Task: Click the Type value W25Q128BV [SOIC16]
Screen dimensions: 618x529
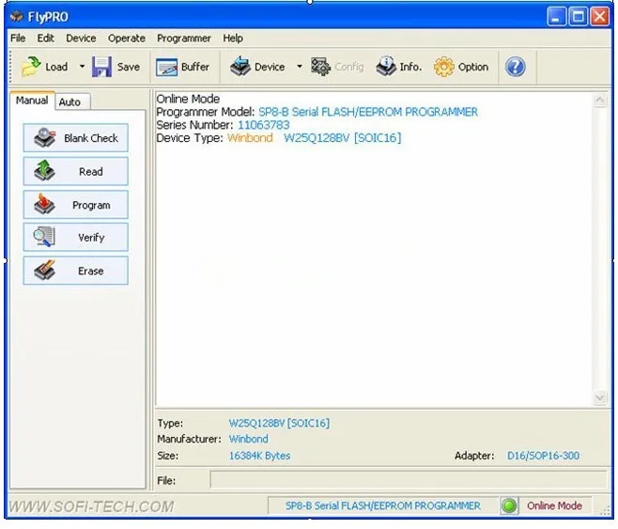Action: click(279, 424)
